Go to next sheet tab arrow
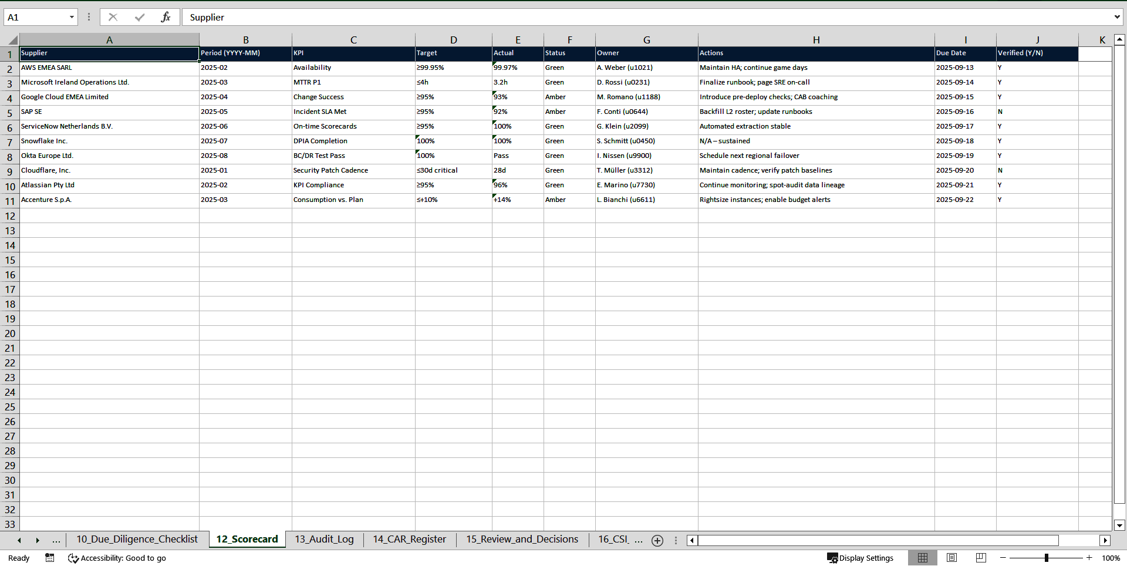Viewport: 1127px width, 566px height. (38, 540)
